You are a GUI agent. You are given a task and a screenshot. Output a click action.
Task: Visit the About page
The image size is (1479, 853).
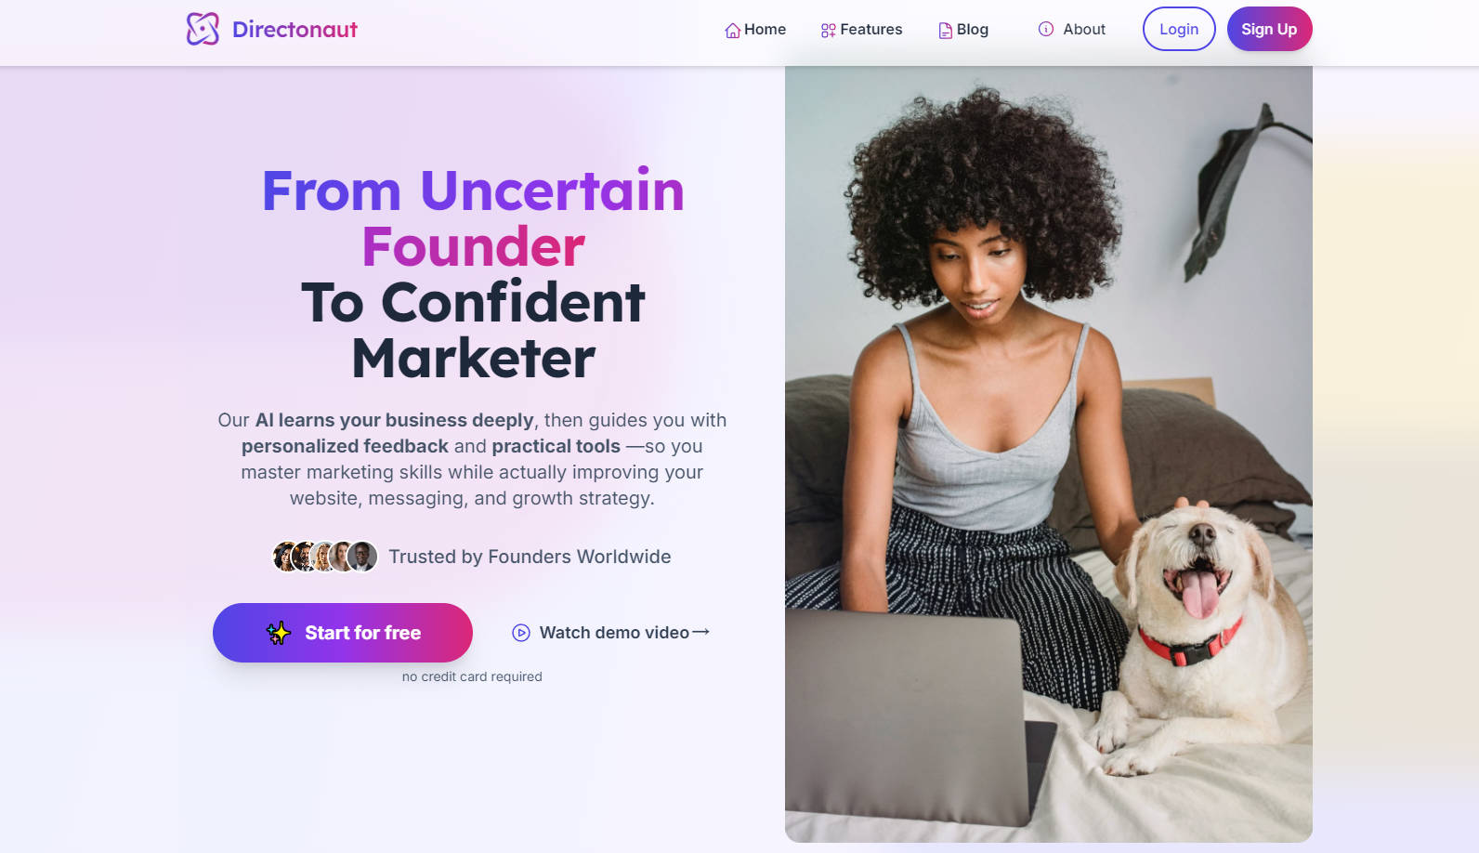point(1071,30)
